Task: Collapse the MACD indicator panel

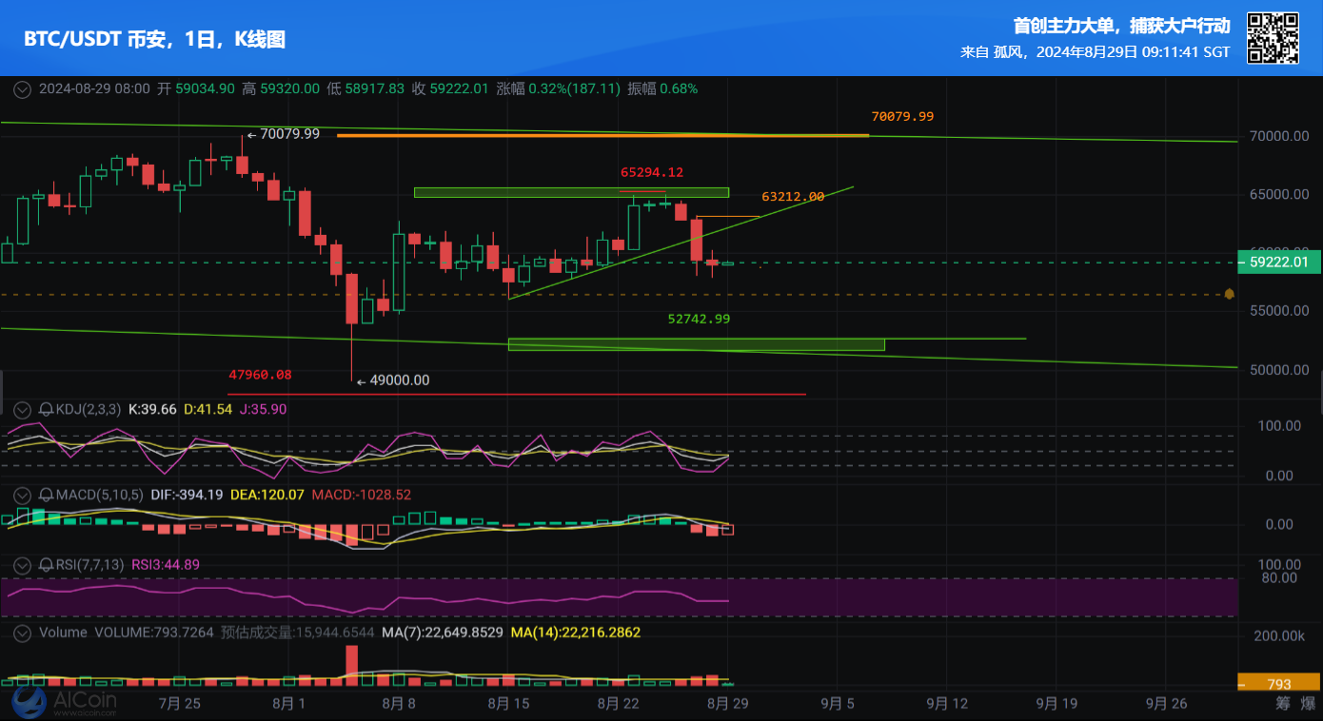Action: pos(22,496)
